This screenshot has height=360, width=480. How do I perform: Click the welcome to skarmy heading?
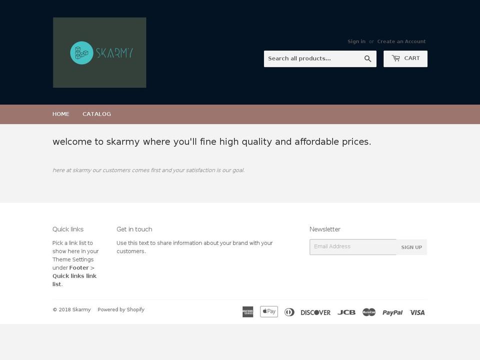212,141
